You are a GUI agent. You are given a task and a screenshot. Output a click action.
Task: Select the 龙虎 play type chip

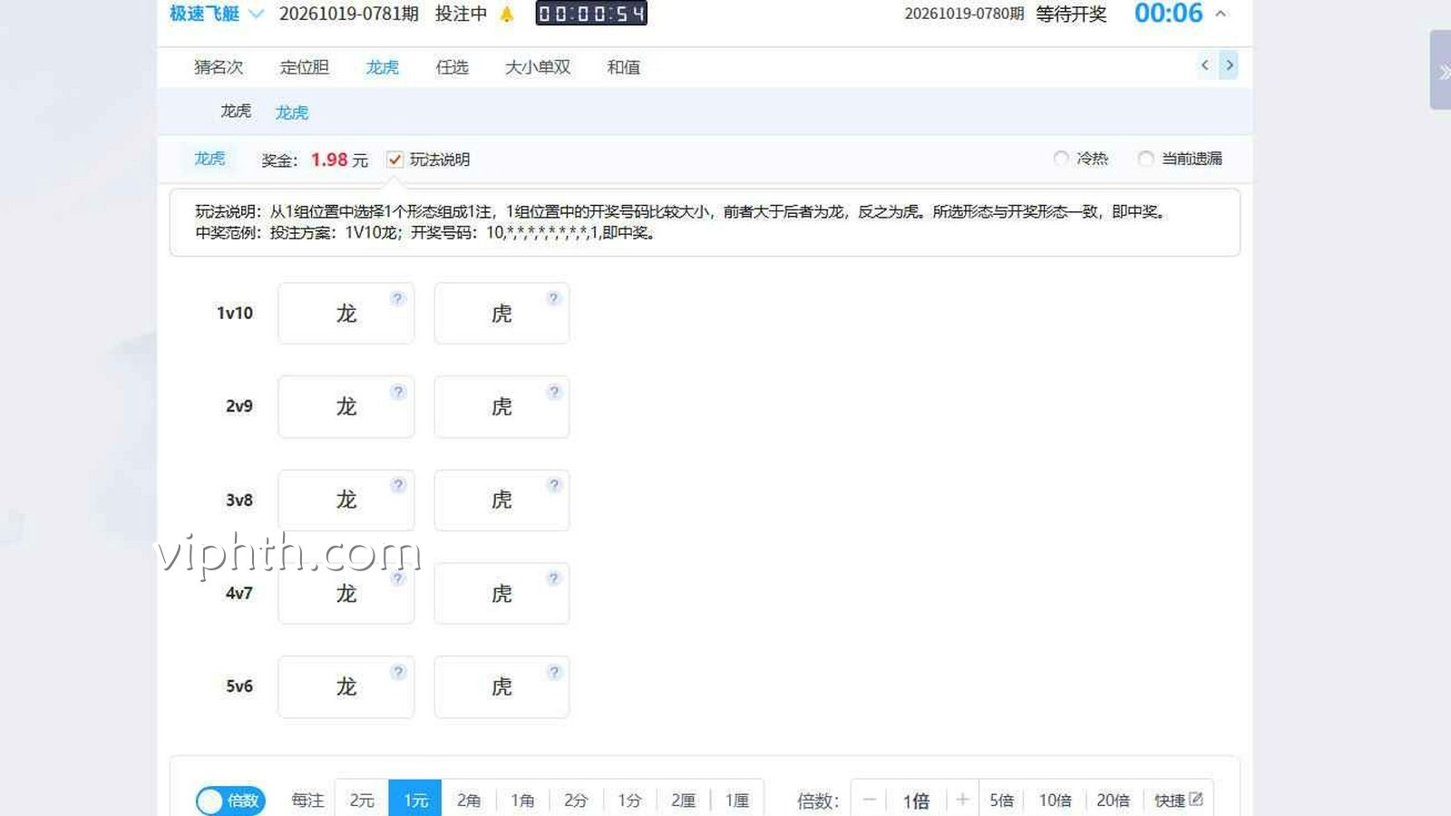pyautogui.click(x=209, y=159)
